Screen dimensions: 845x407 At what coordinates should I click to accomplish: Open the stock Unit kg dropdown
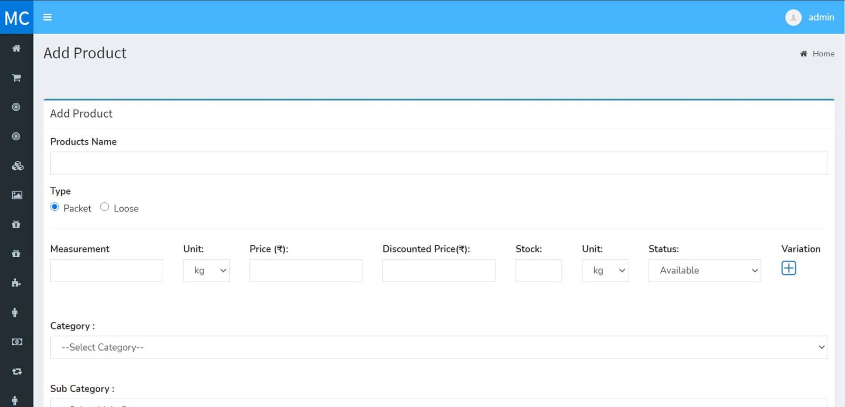605,270
